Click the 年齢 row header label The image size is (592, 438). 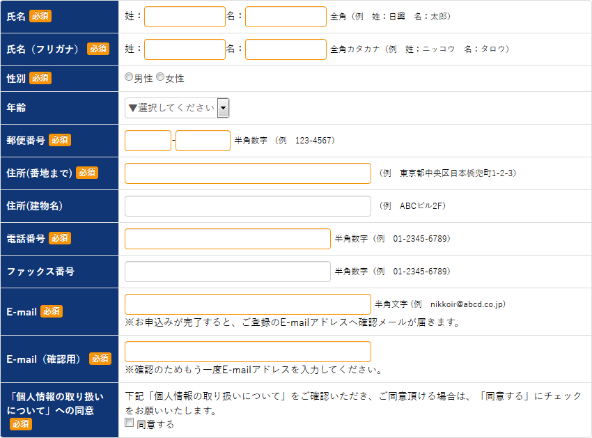click(16, 108)
